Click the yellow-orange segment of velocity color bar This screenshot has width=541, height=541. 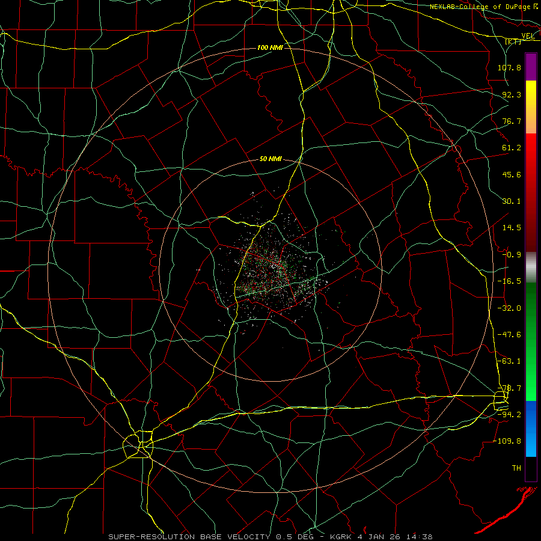(x=531, y=107)
